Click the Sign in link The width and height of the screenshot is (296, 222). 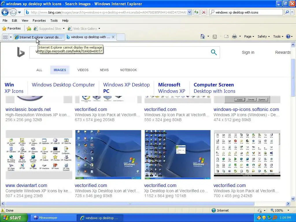248,53
